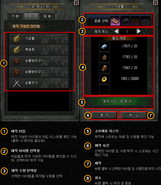This screenshot has height=185, width=161.
Task: Click the empty fifth ingredient slot
Action: tap(104, 90)
